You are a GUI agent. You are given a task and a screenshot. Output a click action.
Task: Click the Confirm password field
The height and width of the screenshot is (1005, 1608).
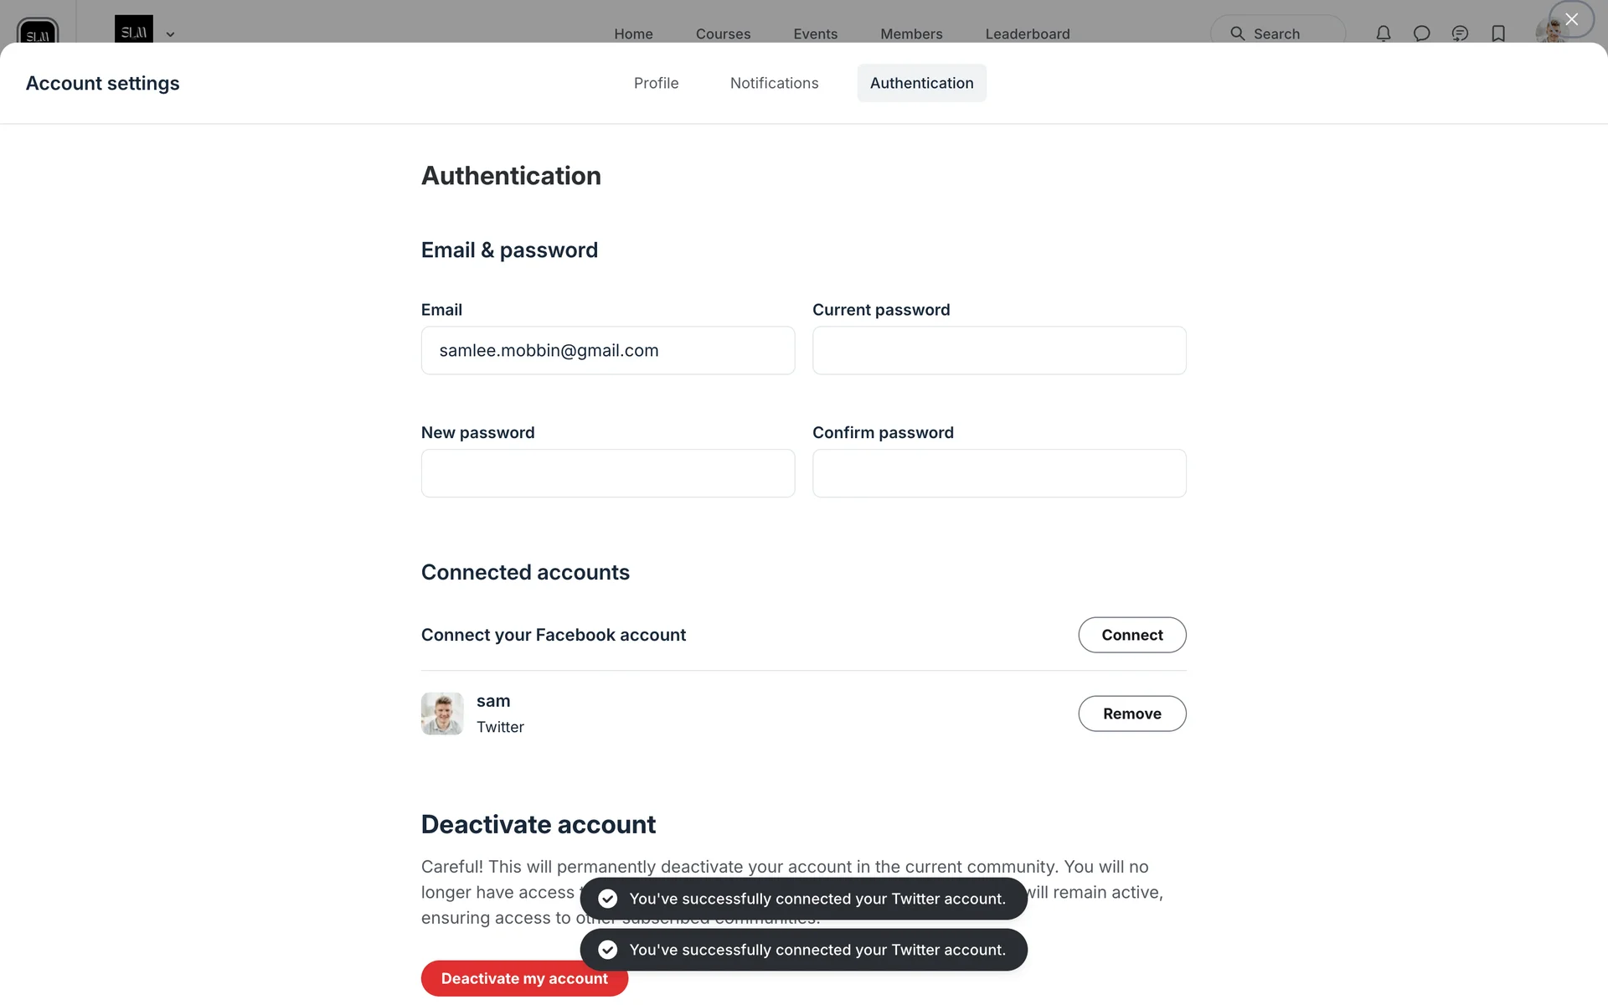point(998,473)
